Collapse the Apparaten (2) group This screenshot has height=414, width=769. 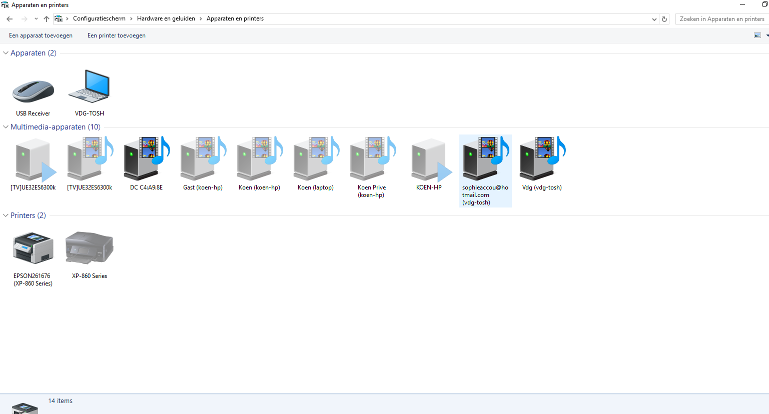pos(6,53)
